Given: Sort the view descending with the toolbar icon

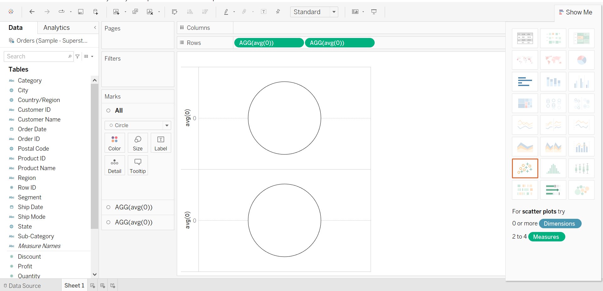Looking at the screenshot, I should (205, 12).
